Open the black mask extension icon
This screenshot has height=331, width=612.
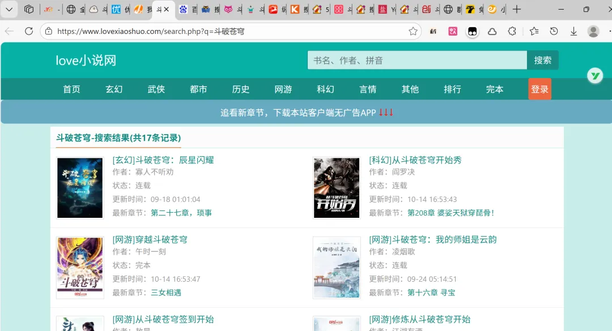pos(472,32)
